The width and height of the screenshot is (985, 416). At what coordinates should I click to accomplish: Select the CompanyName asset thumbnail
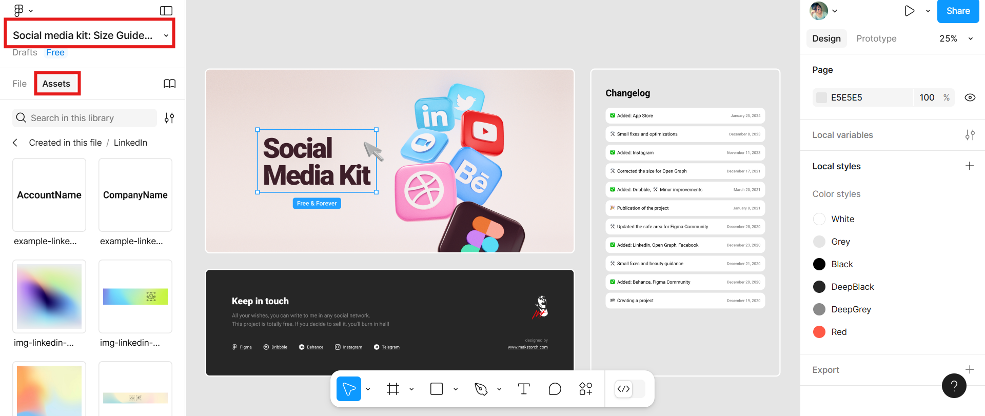point(135,195)
